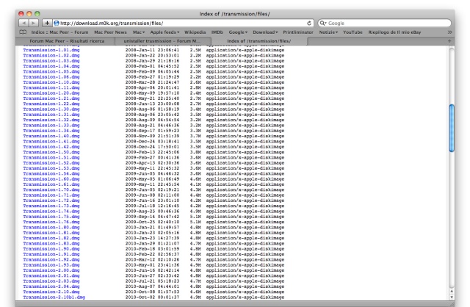Download Transmission-1.30.dmg
The image size is (470, 307).
[x=51, y=109]
